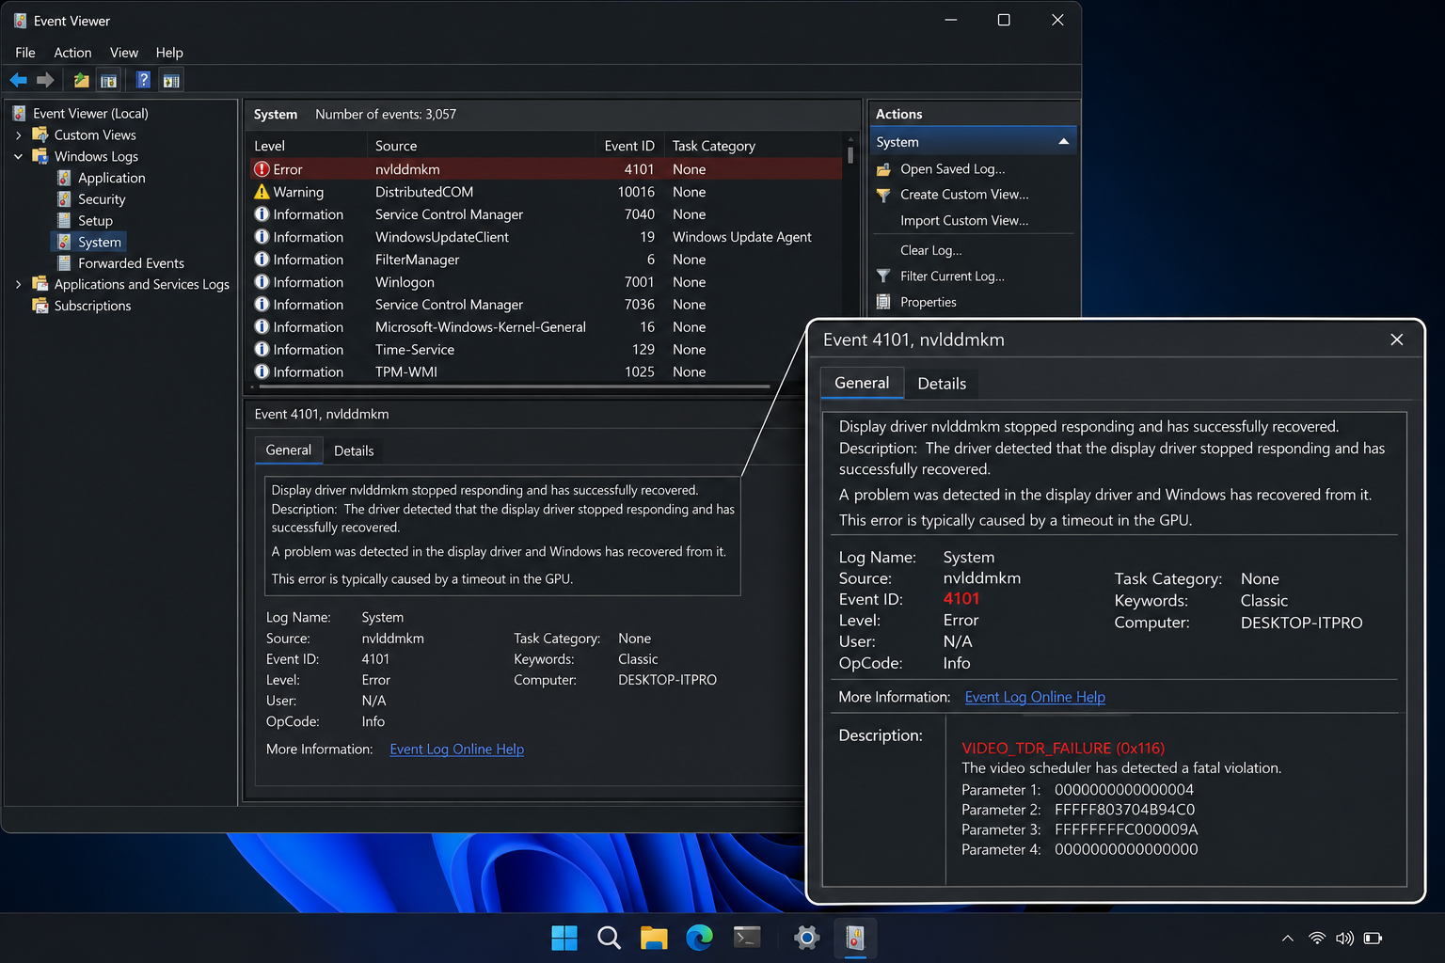Expand the Custom Views tree chevron
Viewport: 1445px width, 963px height.
pyautogui.click(x=19, y=135)
